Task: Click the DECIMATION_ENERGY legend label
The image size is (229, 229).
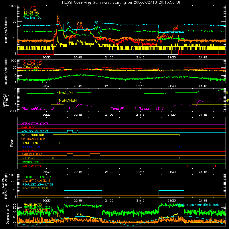Action: pos(37,177)
